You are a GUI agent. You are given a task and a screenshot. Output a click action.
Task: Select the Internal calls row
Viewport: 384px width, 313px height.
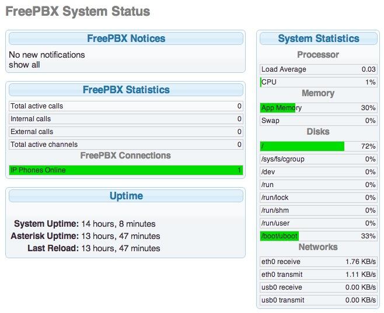click(x=126, y=119)
